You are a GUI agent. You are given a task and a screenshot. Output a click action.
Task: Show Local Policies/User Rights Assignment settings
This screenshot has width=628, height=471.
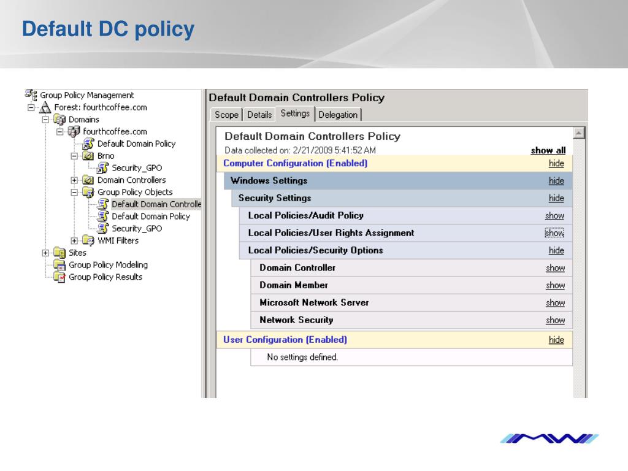click(x=554, y=232)
